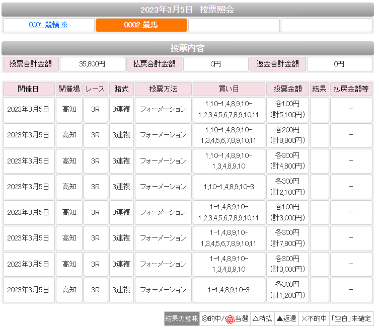This screenshot has height=329, width=379.
Task: Click the ×不的中 legend entry
Action: click(314, 318)
